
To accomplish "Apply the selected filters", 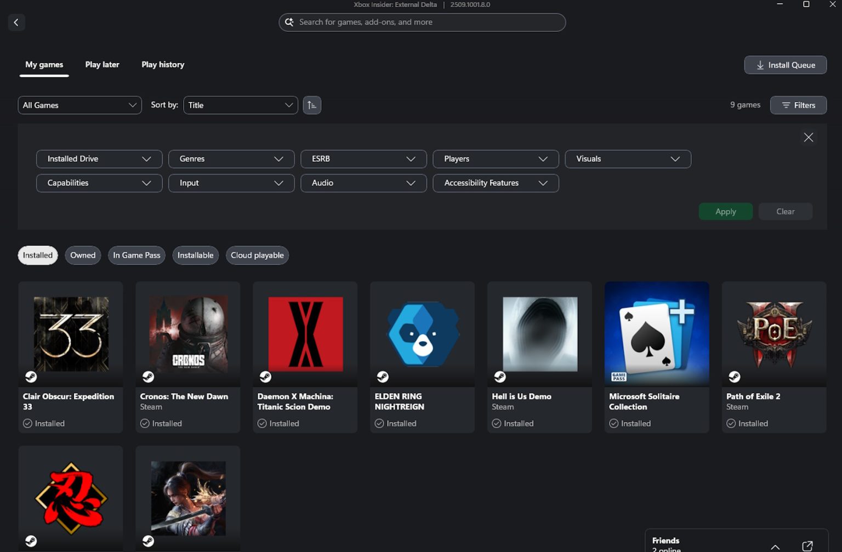I will (x=725, y=211).
